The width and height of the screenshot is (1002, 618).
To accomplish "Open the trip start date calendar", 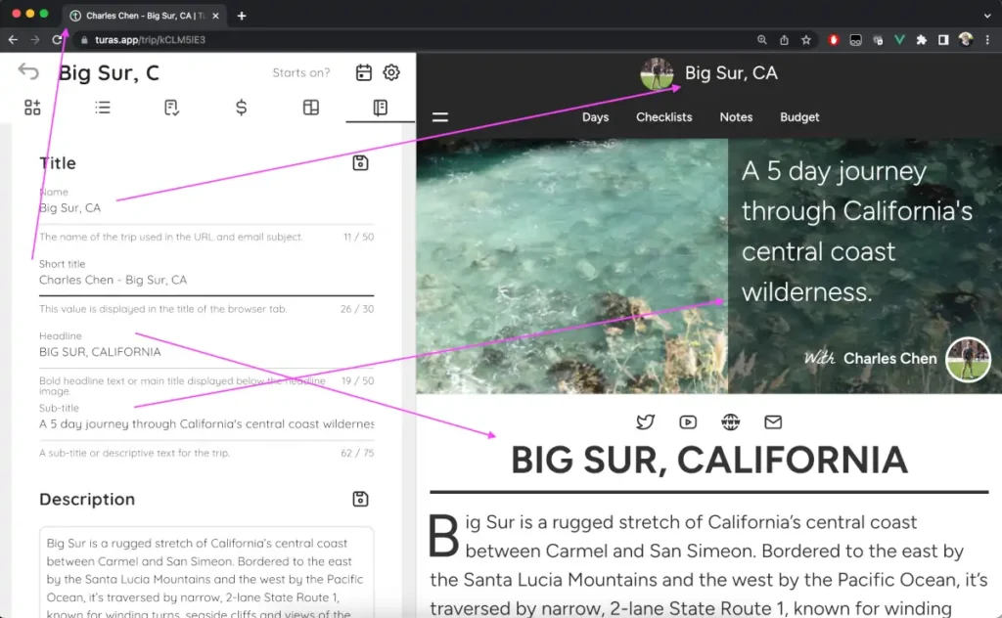I will [363, 72].
